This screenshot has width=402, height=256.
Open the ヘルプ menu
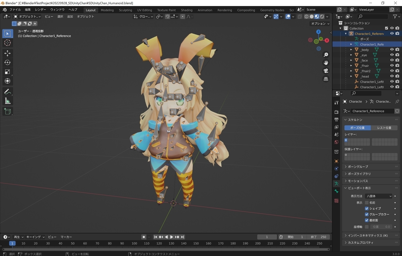pos(73,10)
